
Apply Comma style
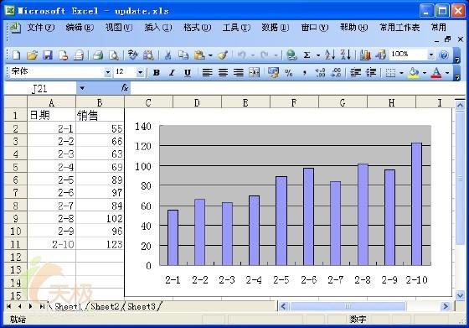pos(305,72)
